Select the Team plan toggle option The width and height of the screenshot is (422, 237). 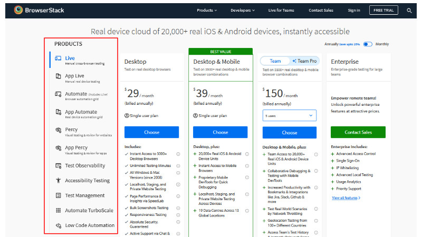(x=275, y=61)
